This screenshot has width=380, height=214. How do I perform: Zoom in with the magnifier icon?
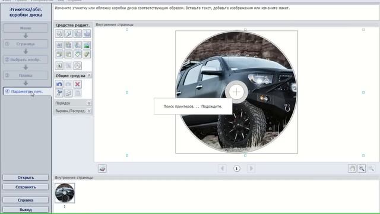click(x=362, y=168)
